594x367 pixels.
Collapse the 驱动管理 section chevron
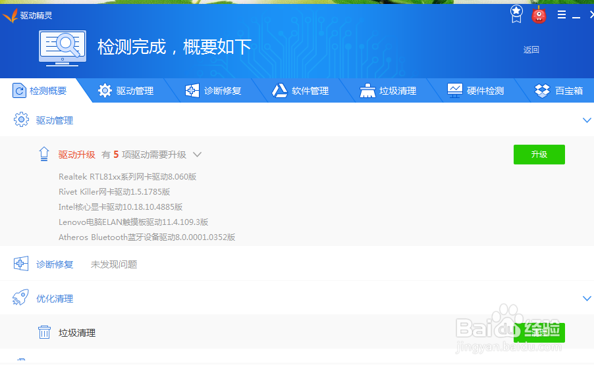[586, 120]
